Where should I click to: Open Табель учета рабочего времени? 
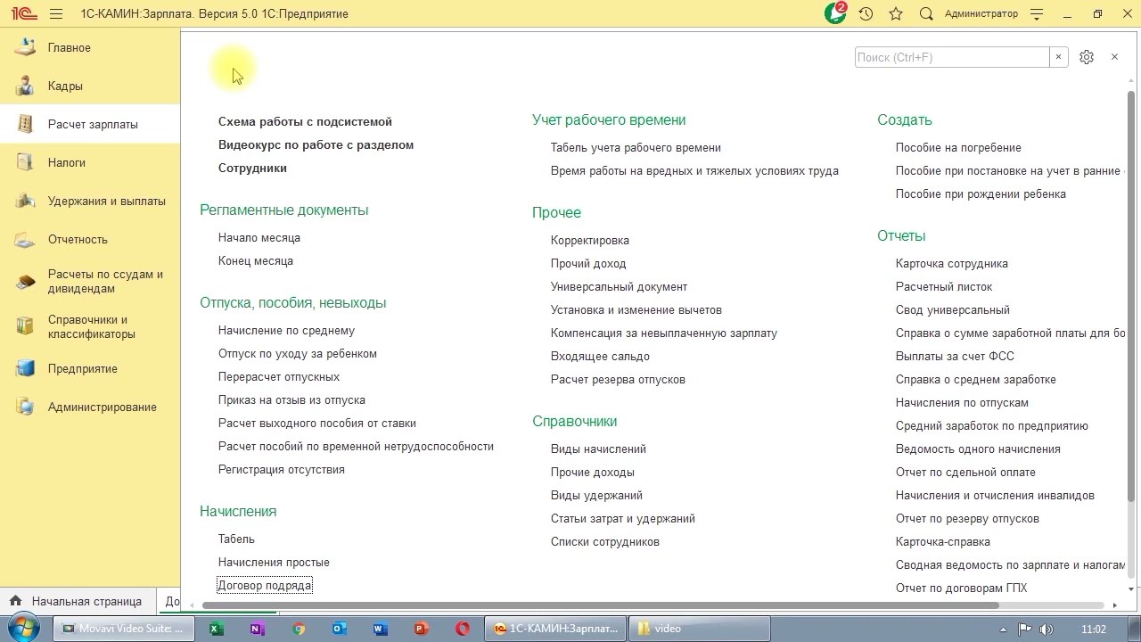pos(636,147)
